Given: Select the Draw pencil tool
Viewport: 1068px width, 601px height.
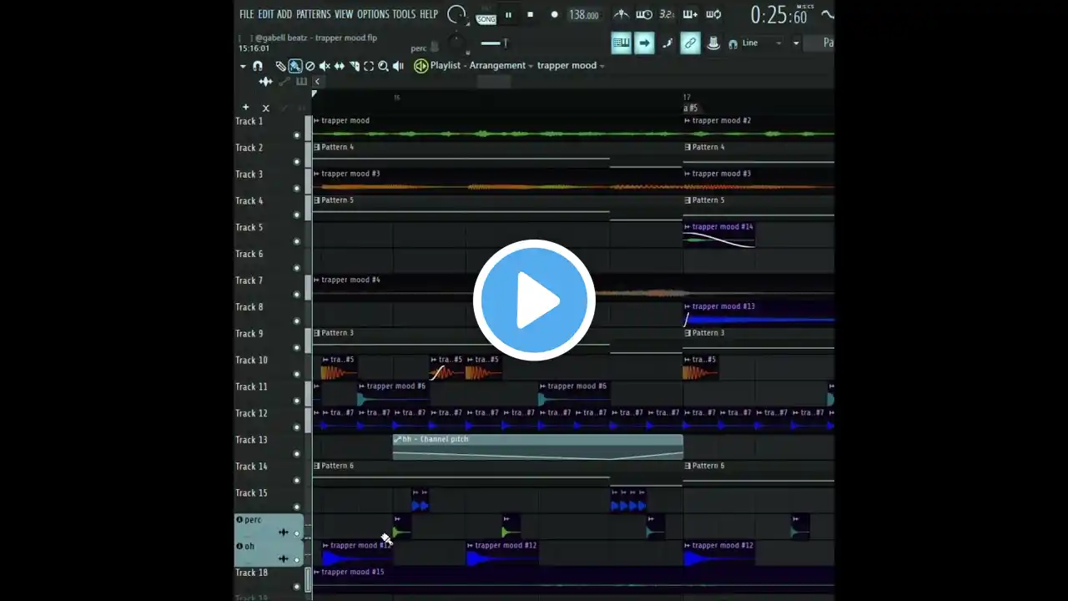Looking at the screenshot, I should pos(281,66).
